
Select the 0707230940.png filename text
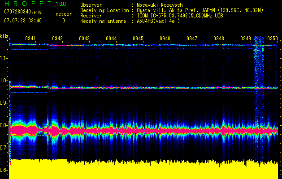point(22,13)
